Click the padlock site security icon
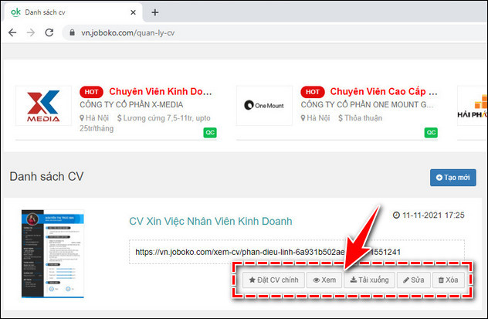Viewport: 488px width, 319px height. [72, 32]
